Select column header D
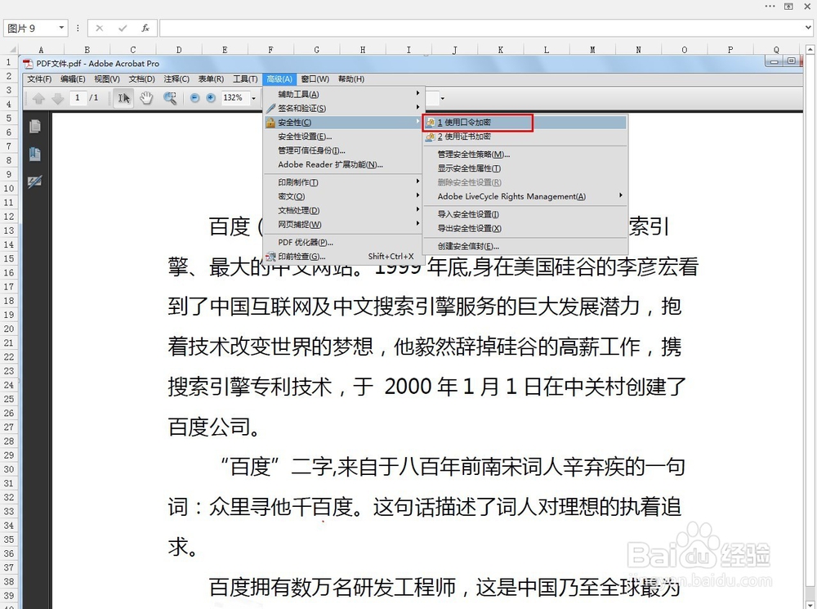This screenshot has height=609, width=817. pos(179,50)
